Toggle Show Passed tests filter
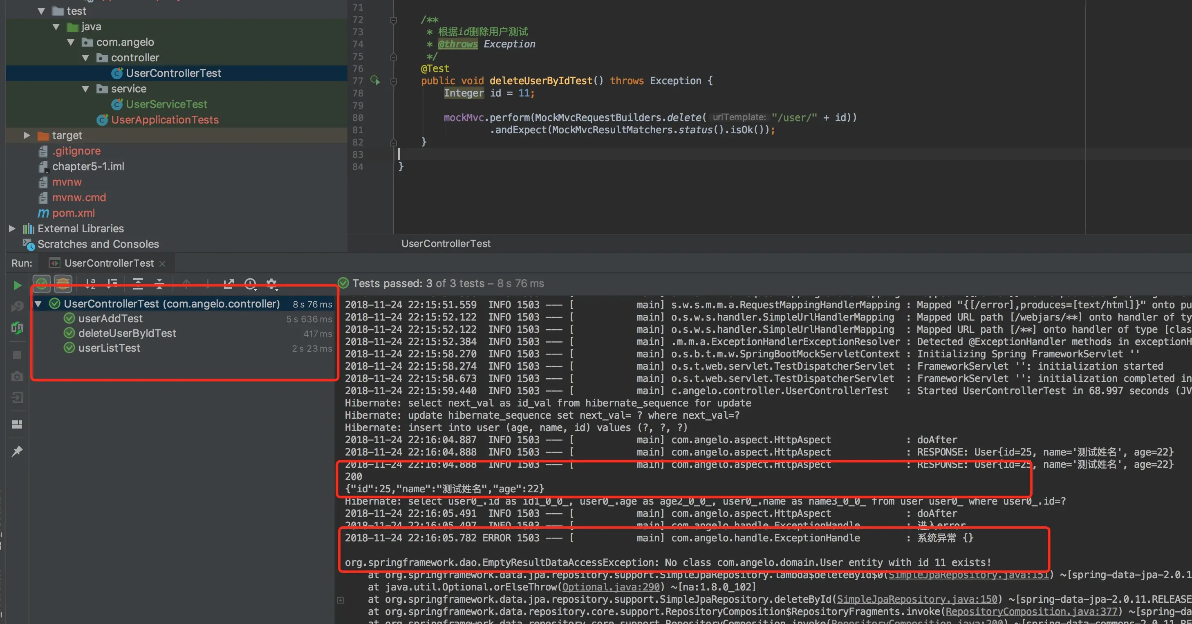Image resolution: width=1192 pixels, height=624 pixels. click(x=42, y=283)
